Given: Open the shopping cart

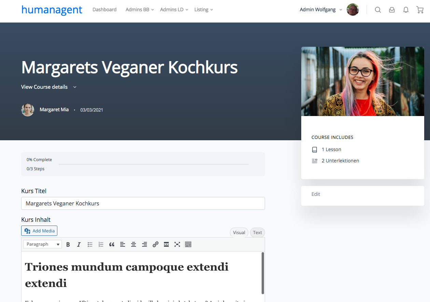Looking at the screenshot, I should (420, 10).
